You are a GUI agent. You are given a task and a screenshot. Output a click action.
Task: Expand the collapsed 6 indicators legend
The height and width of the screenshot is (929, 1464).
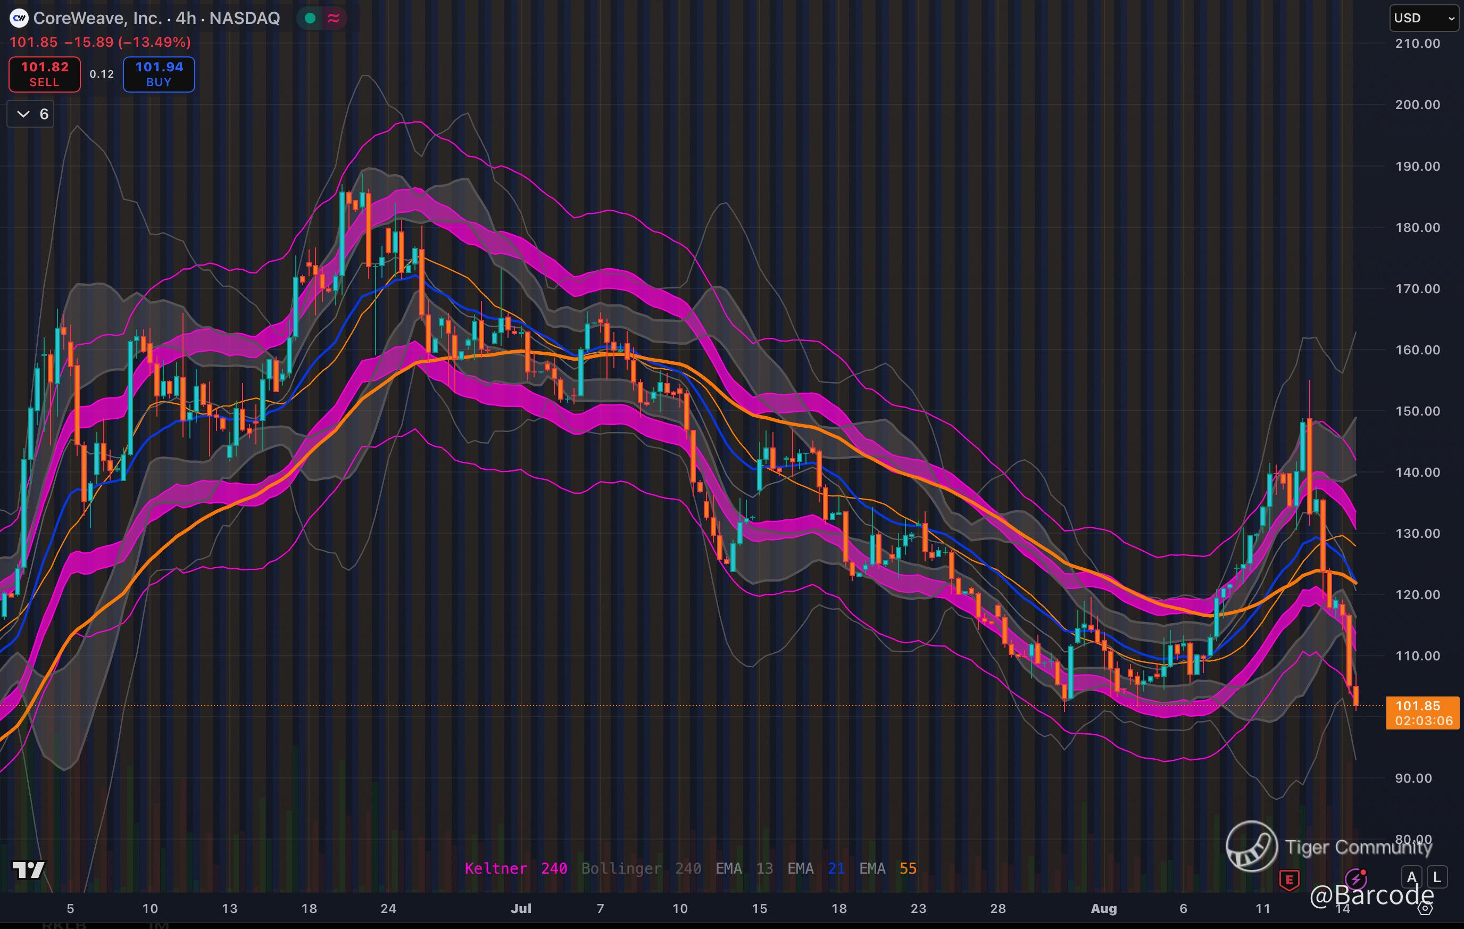[30, 114]
